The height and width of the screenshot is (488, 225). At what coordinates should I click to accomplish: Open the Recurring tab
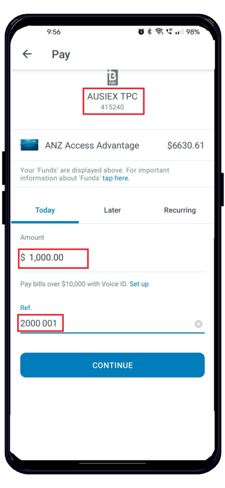coord(180,210)
